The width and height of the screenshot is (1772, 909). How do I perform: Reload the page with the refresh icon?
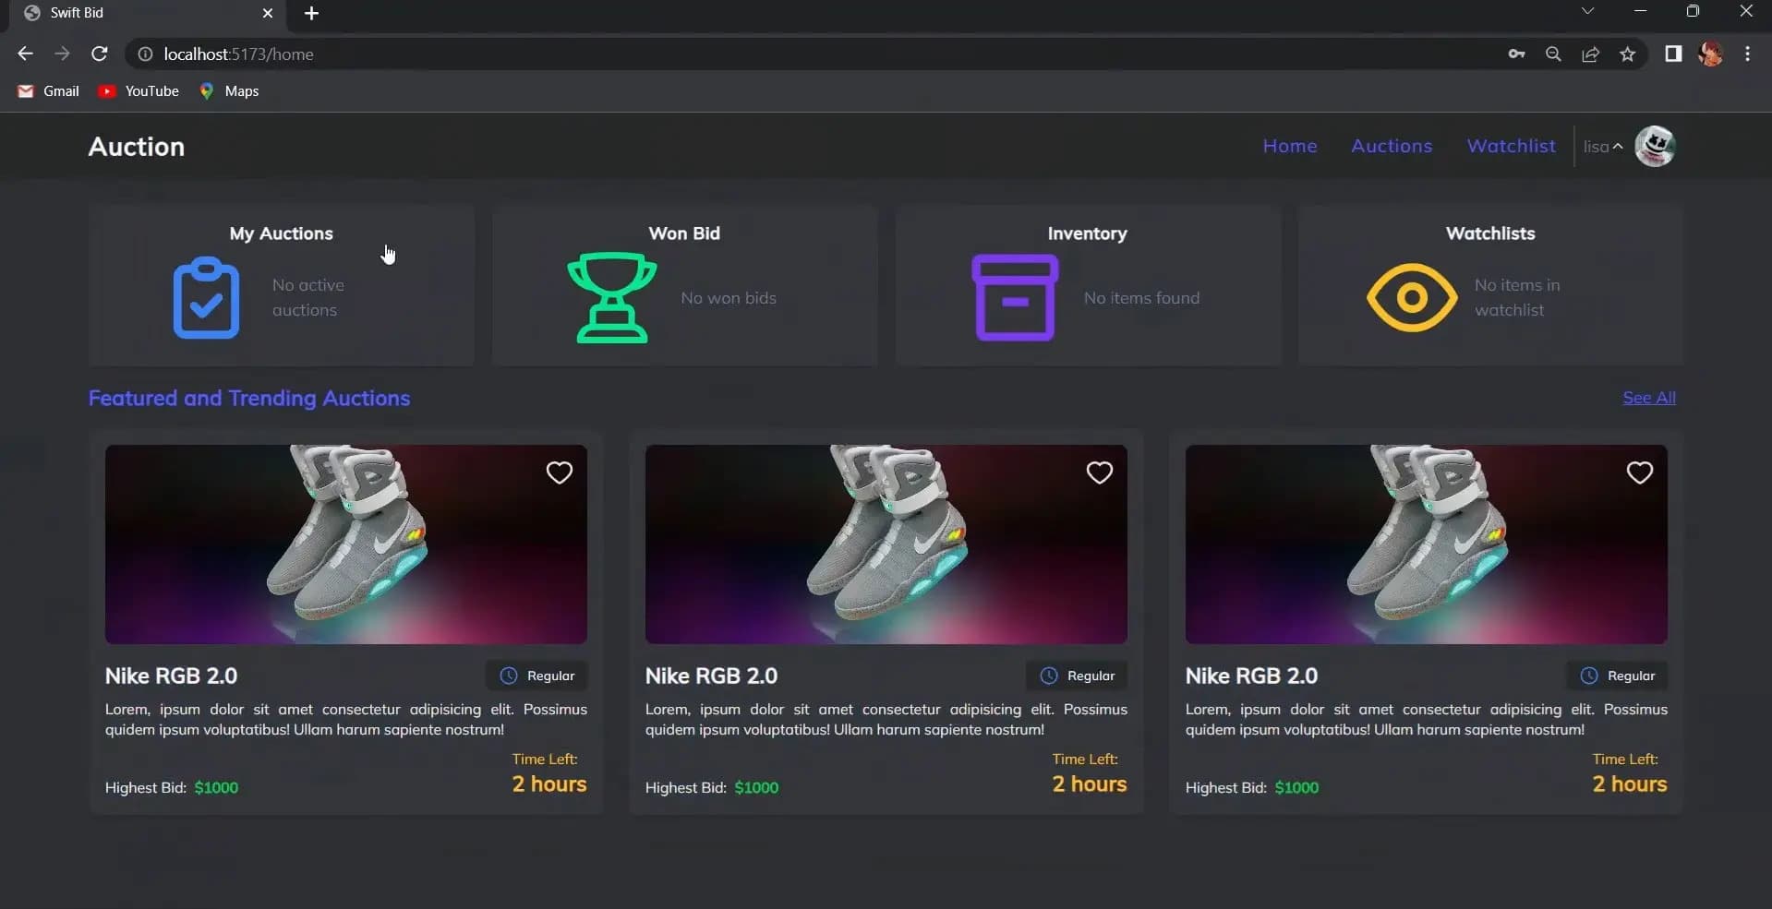coord(100,54)
